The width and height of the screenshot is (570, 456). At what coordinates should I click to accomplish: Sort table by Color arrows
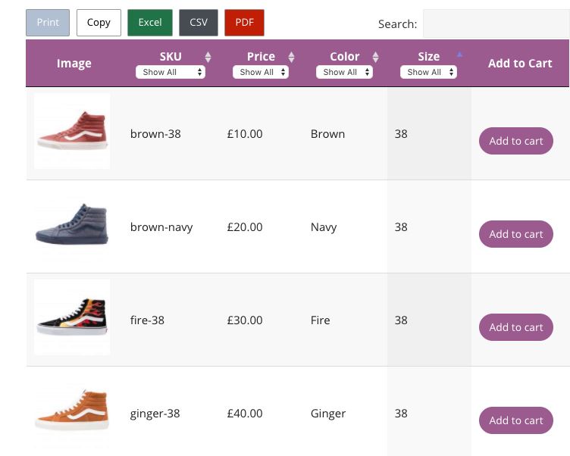tap(375, 57)
